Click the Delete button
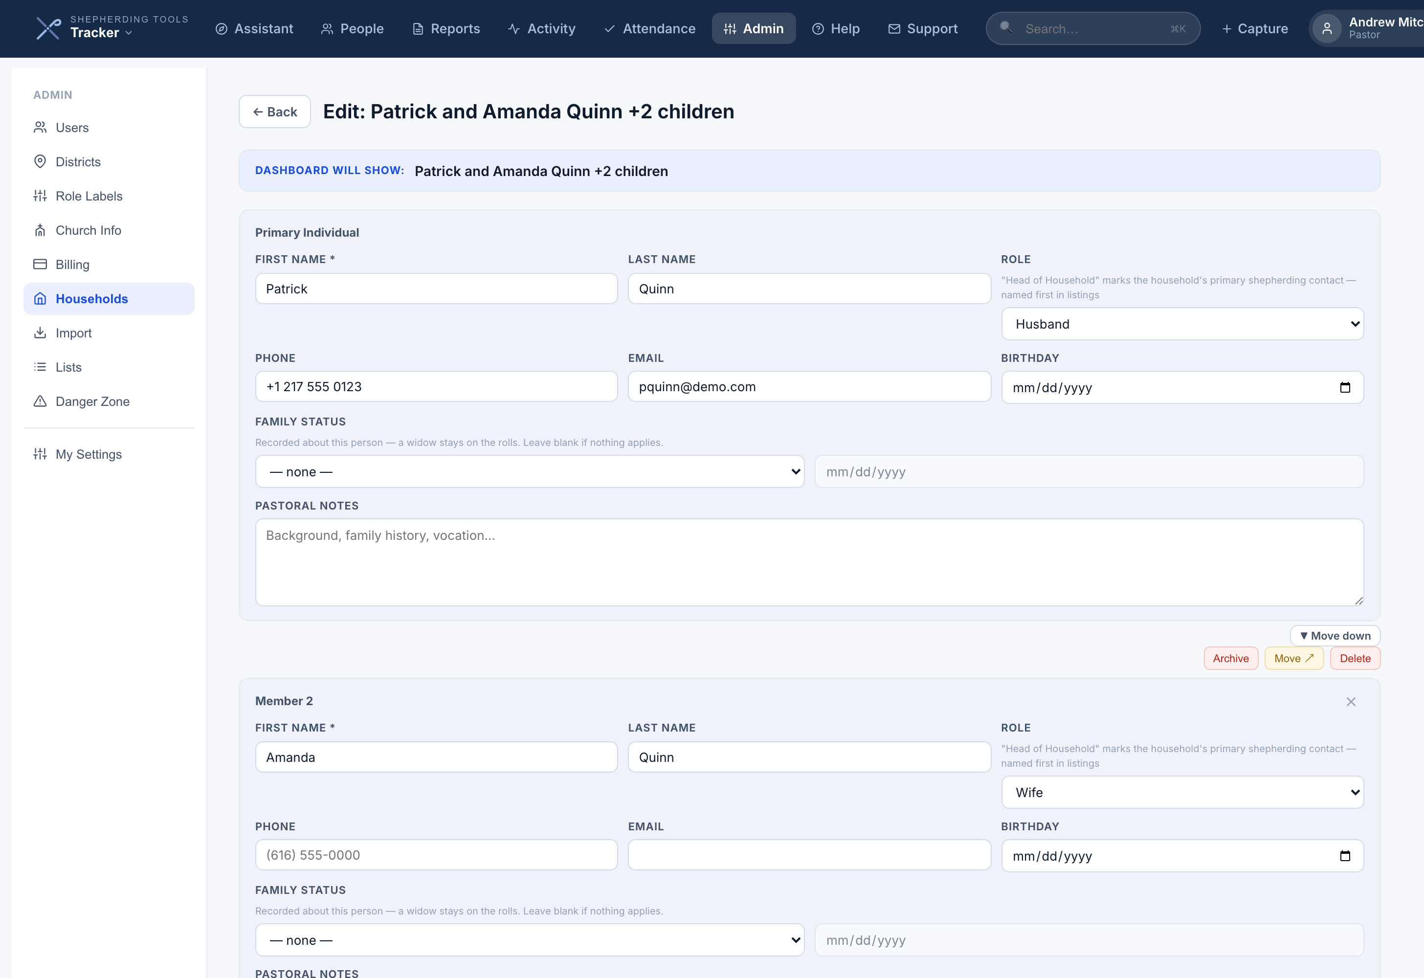 [1356, 659]
